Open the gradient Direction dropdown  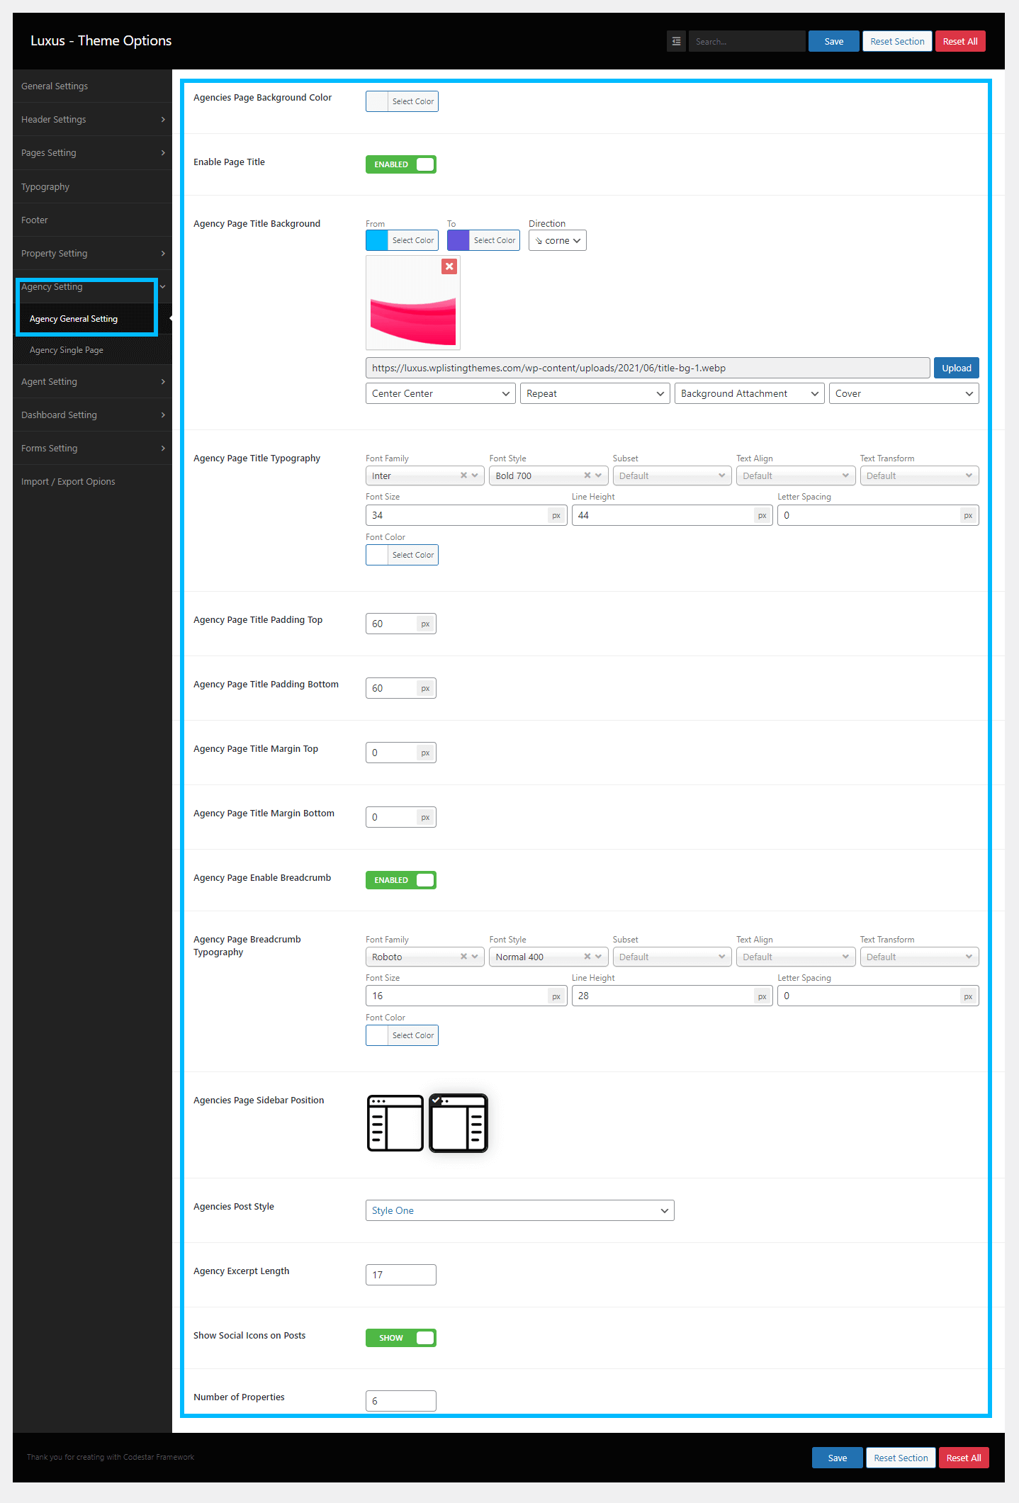[557, 240]
